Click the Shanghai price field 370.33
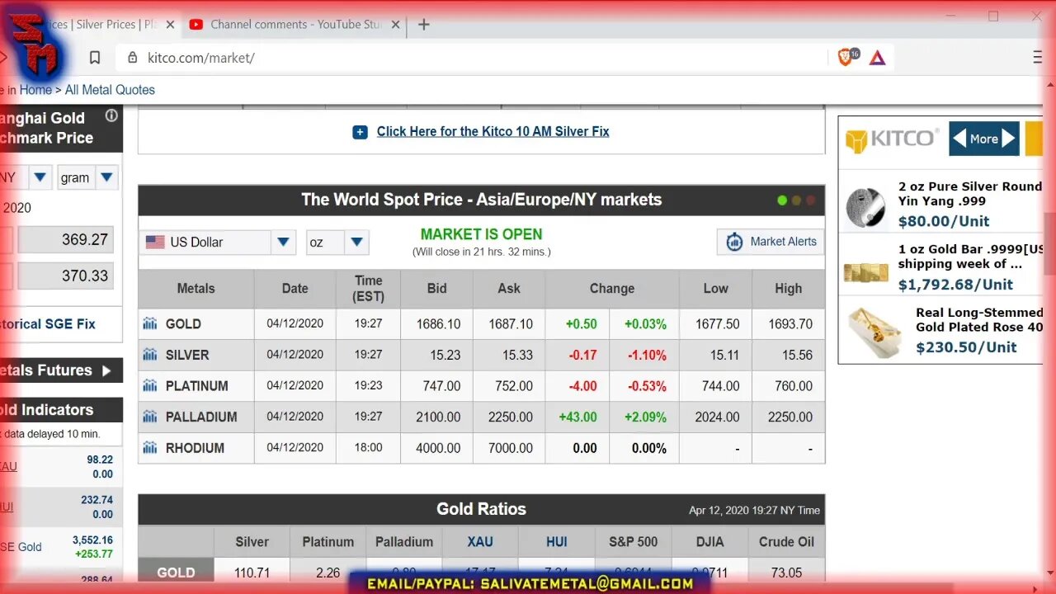Screen dimensions: 1056x594 65,276
